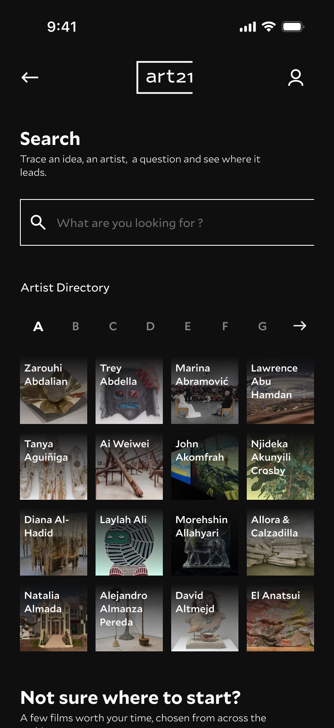Tap the Wi-Fi status icon
Viewport: 334px width, 728px height.
[269, 27]
